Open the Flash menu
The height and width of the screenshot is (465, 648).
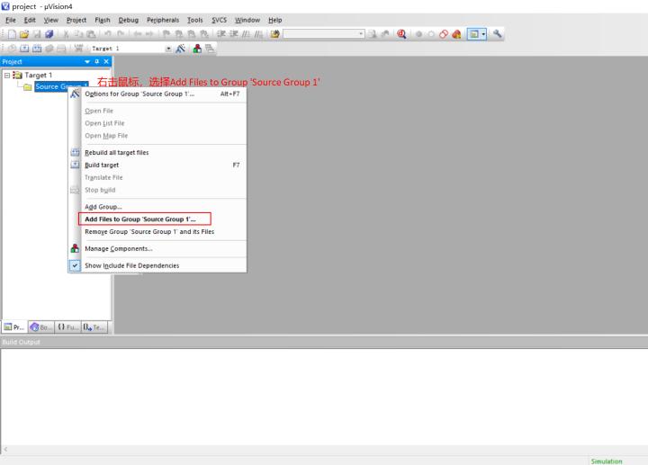103,20
